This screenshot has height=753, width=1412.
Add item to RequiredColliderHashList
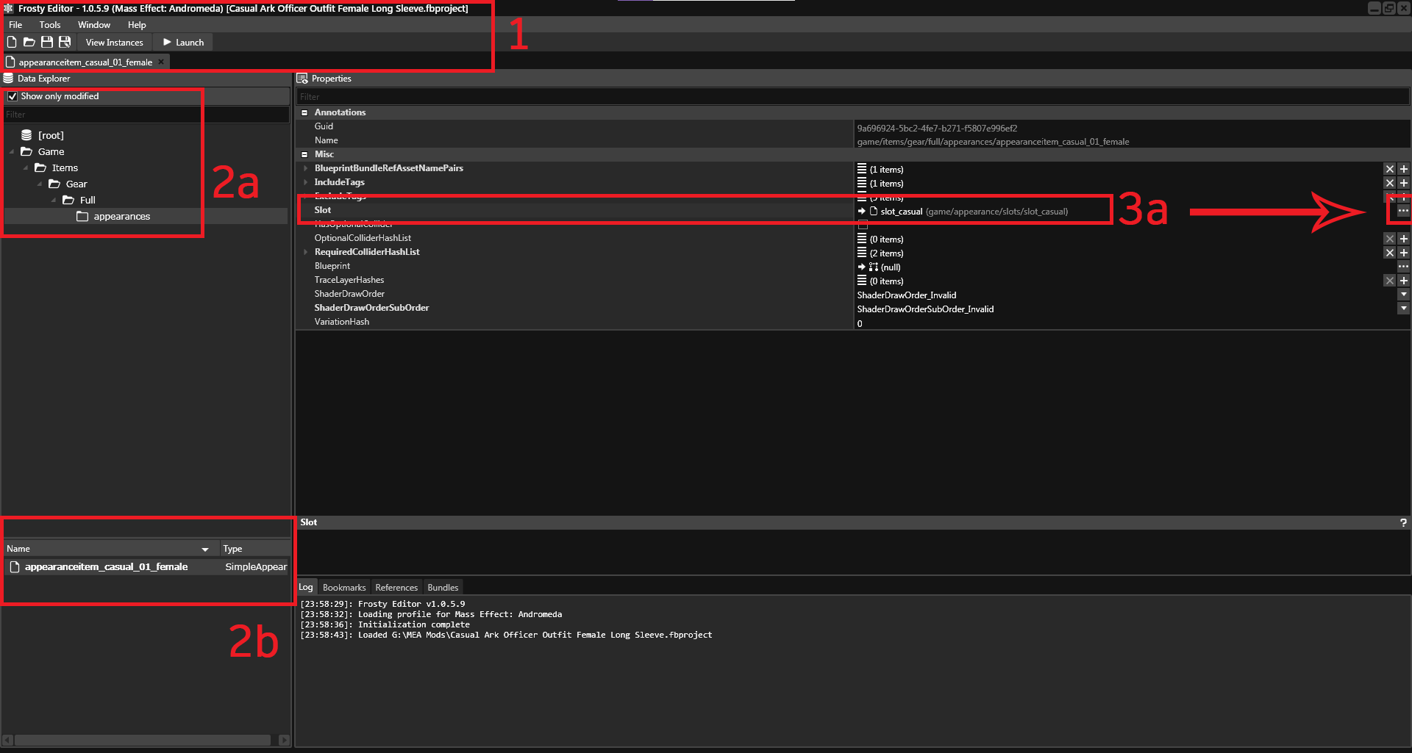tap(1403, 253)
